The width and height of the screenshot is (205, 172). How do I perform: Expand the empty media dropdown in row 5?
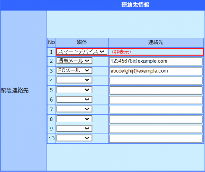(x=74, y=90)
